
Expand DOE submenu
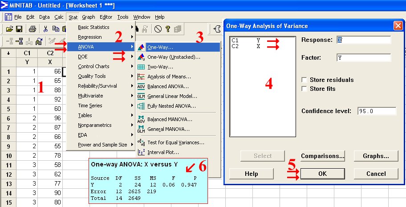point(101,57)
